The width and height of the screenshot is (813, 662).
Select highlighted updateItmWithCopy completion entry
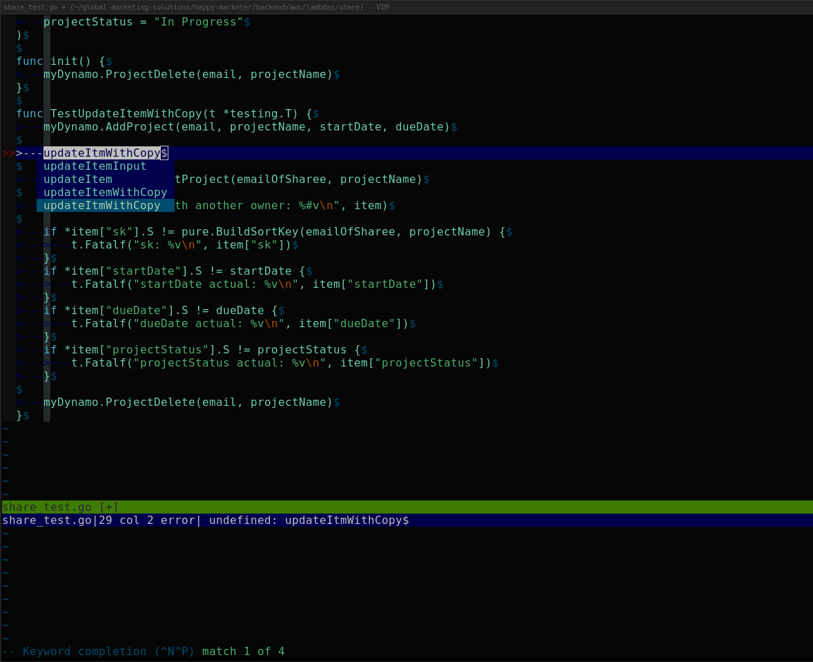[x=102, y=206]
